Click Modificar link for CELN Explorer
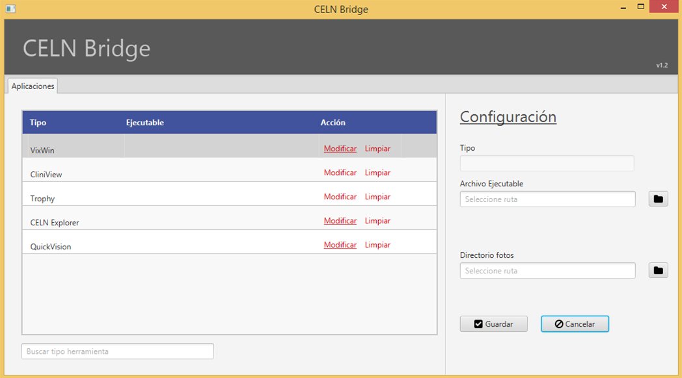 [x=340, y=220]
